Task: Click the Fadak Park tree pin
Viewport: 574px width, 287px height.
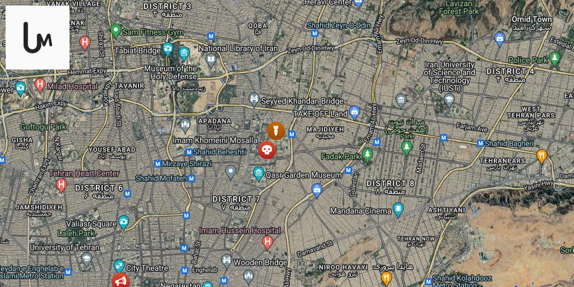Action: tap(367, 155)
